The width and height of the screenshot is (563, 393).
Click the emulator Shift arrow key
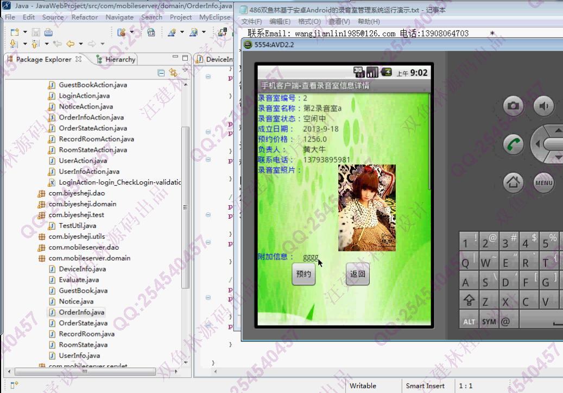tap(469, 299)
